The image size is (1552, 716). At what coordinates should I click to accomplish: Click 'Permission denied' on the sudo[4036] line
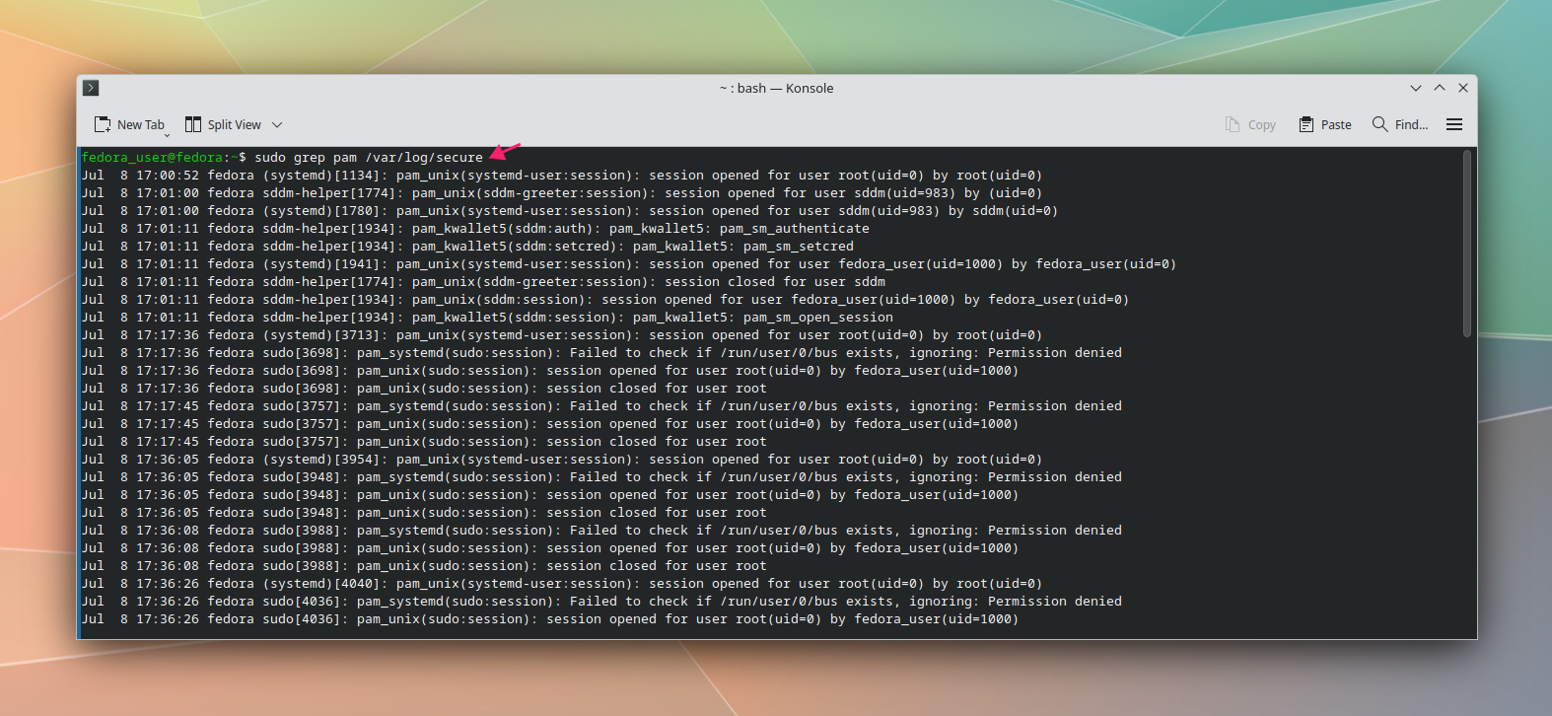[1055, 601]
